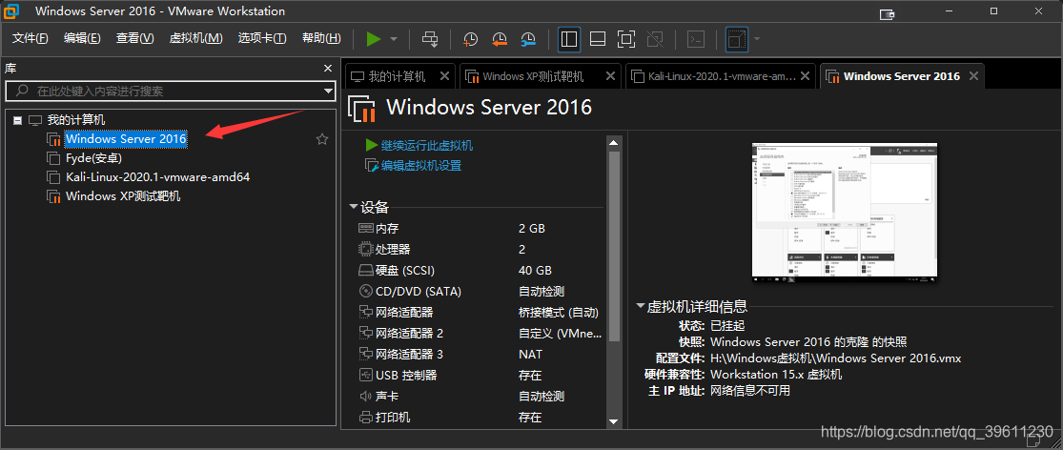Click the 网络适配器 bridged adapter icon
Screen dimensions: 1063x450
(365, 313)
